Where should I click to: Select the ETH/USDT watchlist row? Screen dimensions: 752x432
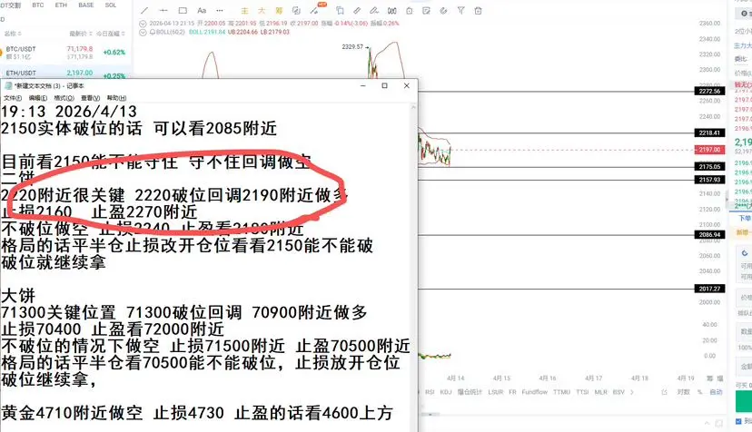[x=65, y=73]
